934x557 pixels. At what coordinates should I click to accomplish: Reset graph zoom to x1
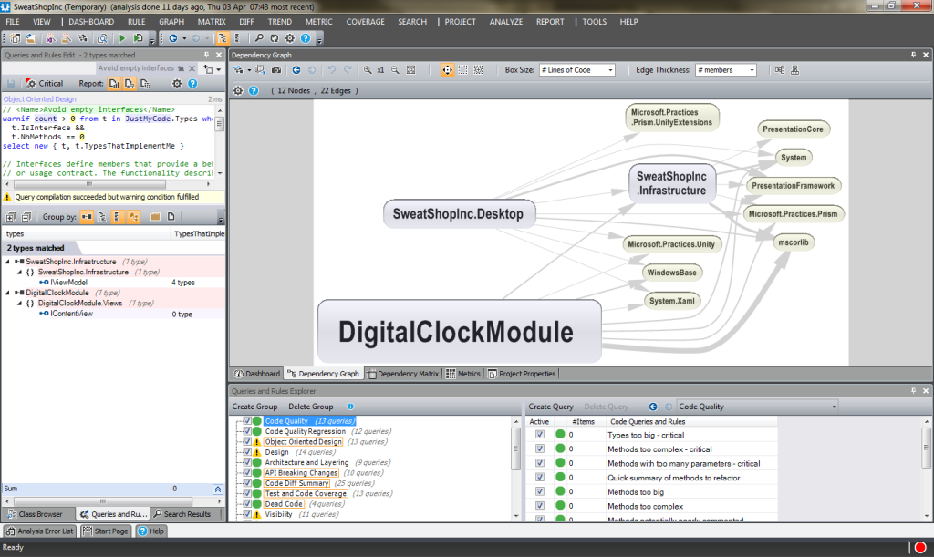pos(380,69)
